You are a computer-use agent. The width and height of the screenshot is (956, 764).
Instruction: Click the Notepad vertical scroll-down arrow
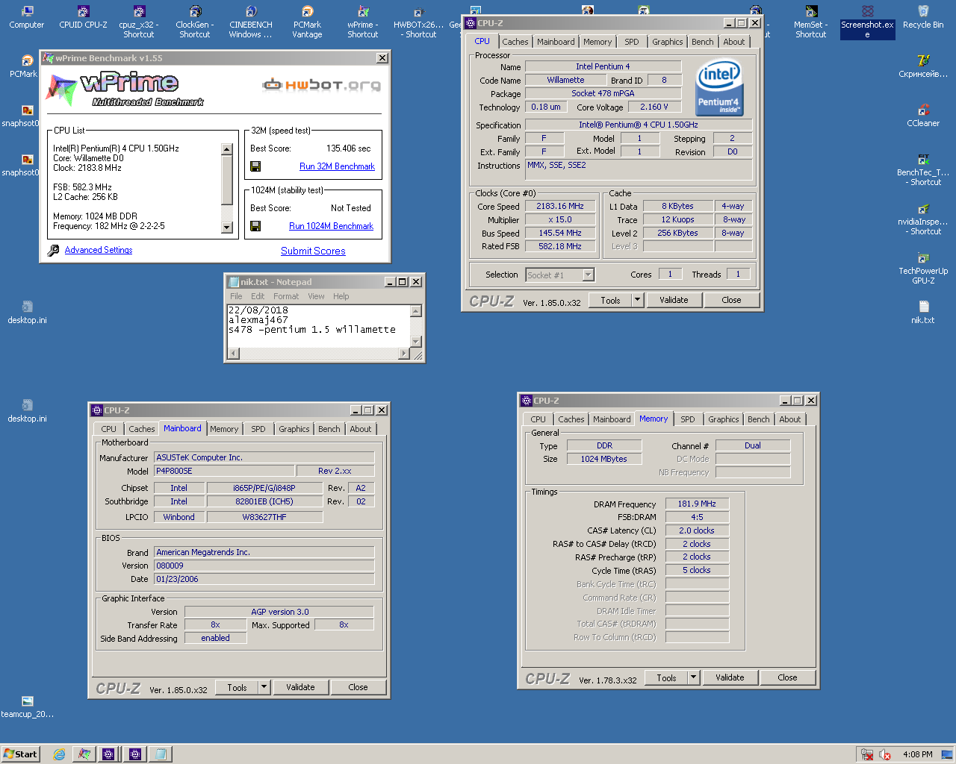coord(416,342)
